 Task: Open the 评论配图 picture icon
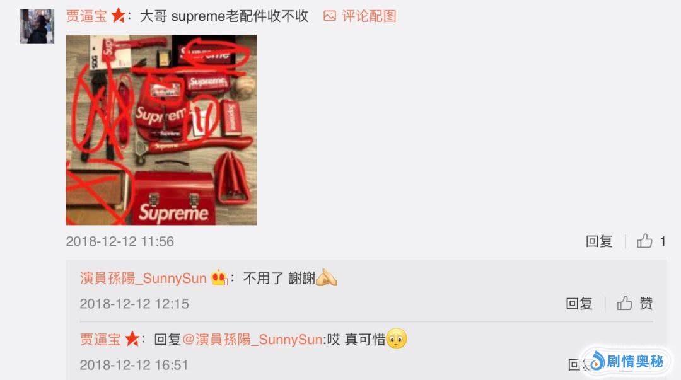point(330,16)
